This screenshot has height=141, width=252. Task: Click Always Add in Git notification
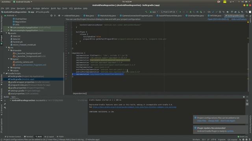point(213,121)
